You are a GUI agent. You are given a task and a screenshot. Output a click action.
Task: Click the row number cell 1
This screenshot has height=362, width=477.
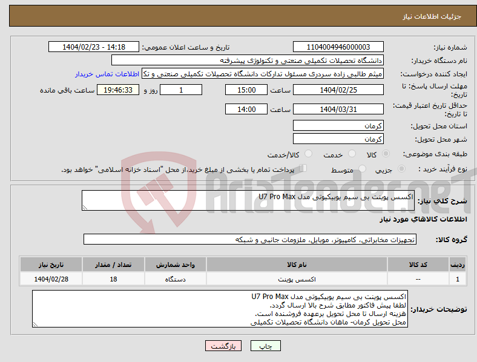tap(458, 279)
